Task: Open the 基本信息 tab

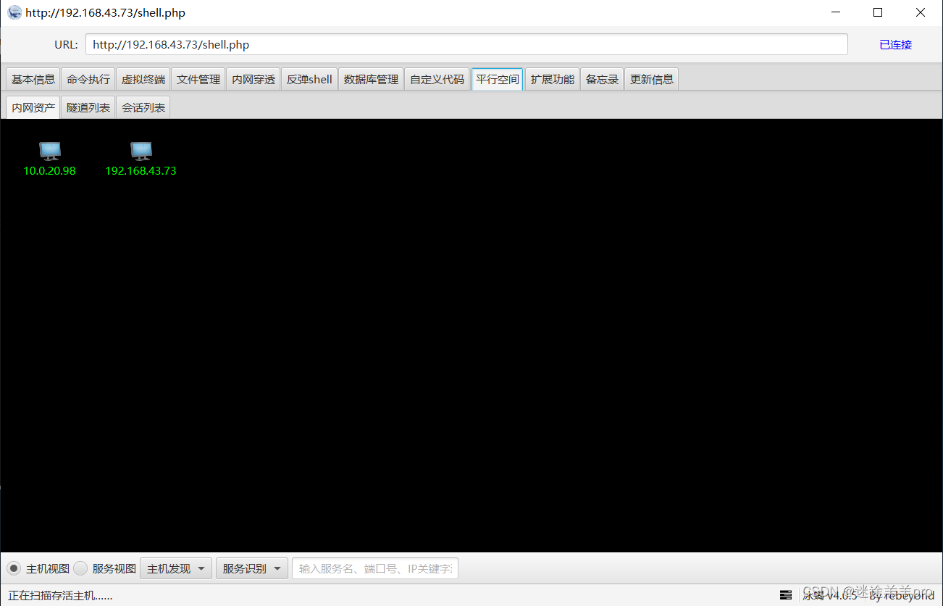Action: (x=33, y=79)
